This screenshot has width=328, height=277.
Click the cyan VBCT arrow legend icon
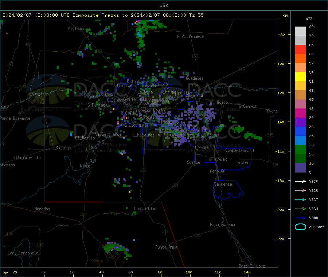(300, 200)
